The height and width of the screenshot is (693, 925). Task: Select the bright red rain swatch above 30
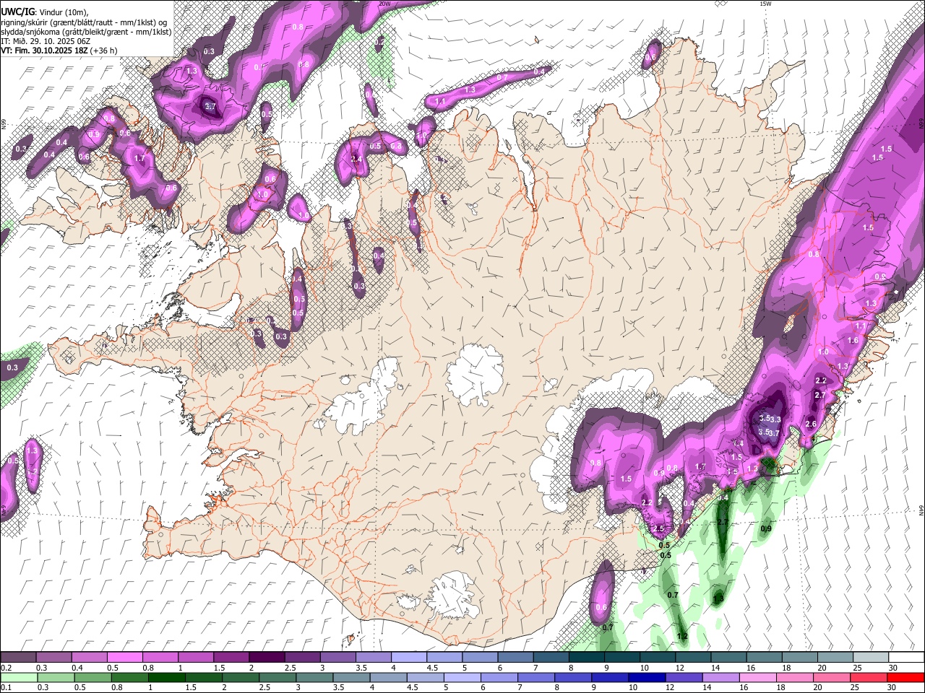[906, 677]
